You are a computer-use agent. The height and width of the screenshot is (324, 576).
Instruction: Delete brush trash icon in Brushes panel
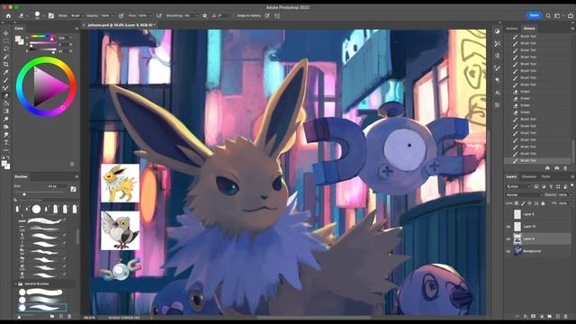[x=69, y=316]
